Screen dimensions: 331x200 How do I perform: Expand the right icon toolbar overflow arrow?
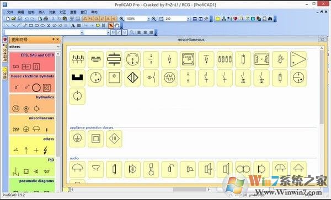tap(275, 19)
